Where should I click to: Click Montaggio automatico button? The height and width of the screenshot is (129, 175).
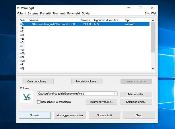point(70,115)
